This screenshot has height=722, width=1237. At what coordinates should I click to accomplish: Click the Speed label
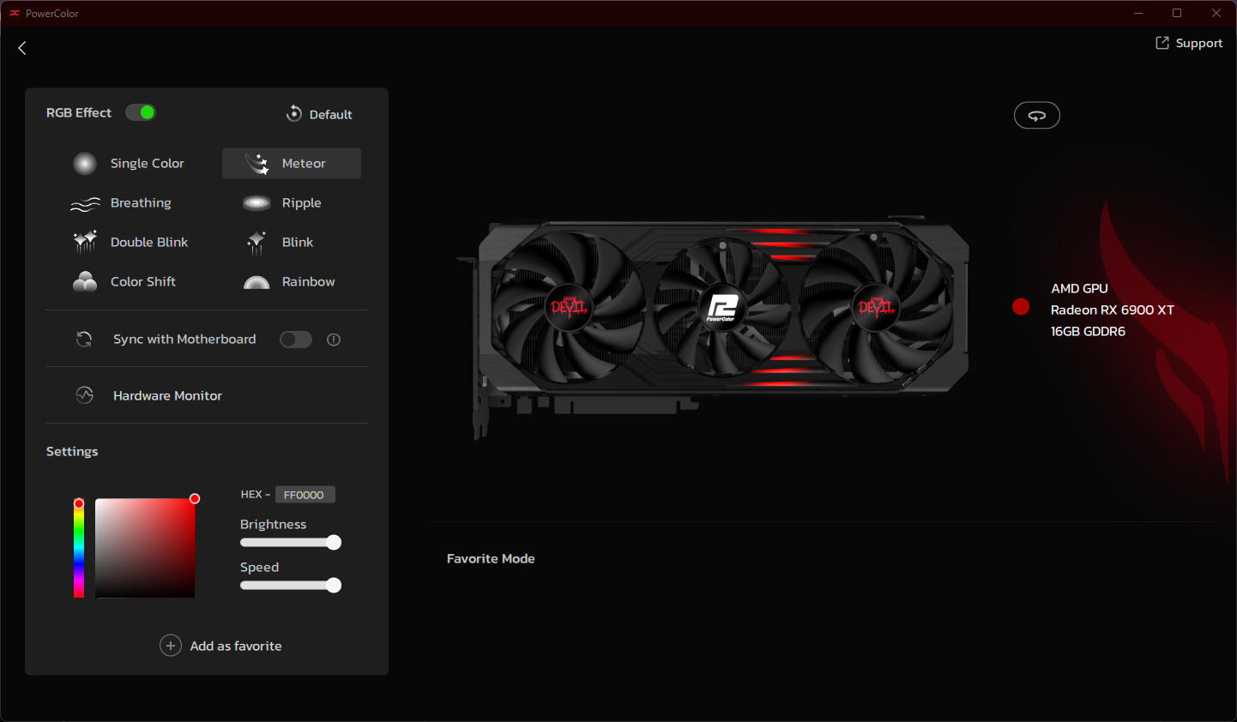(x=259, y=567)
